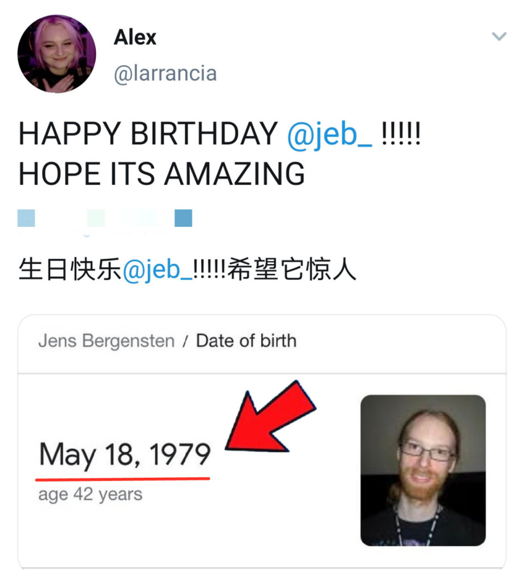This screenshot has width=524, height=570.
Task: Click the pale green square swatch
Action: point(96,218)
